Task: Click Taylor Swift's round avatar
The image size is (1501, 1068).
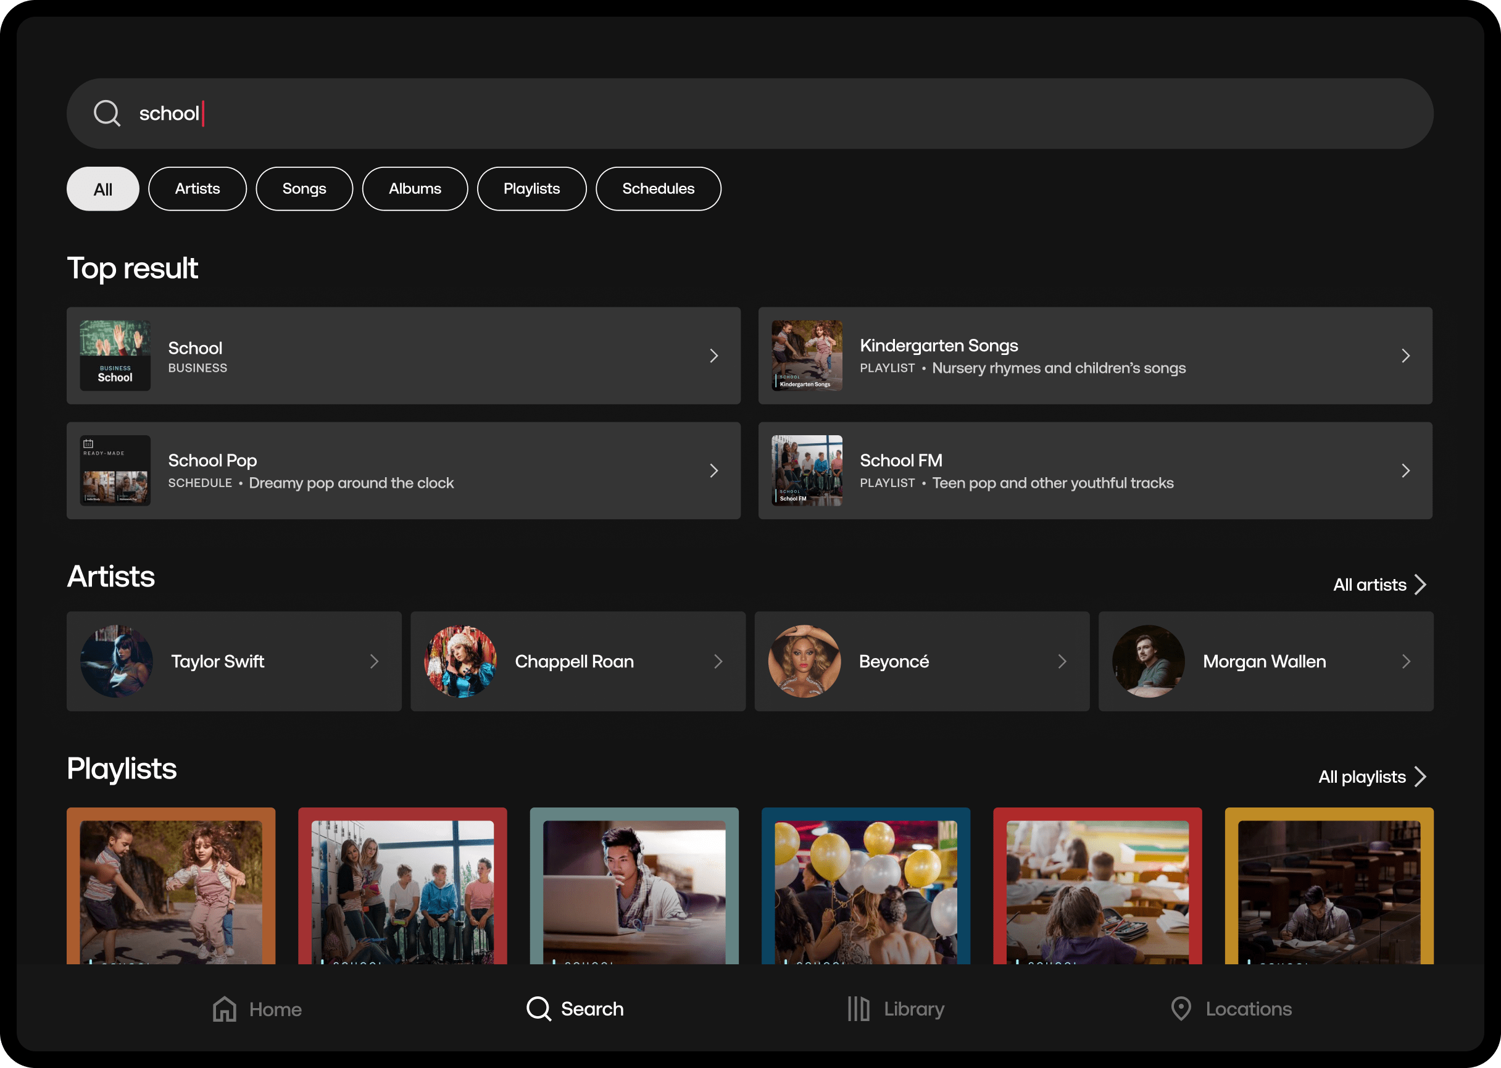Action: [x=117, y=661]
